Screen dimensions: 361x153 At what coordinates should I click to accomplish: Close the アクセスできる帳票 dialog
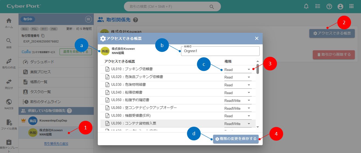tap(257, 38)
